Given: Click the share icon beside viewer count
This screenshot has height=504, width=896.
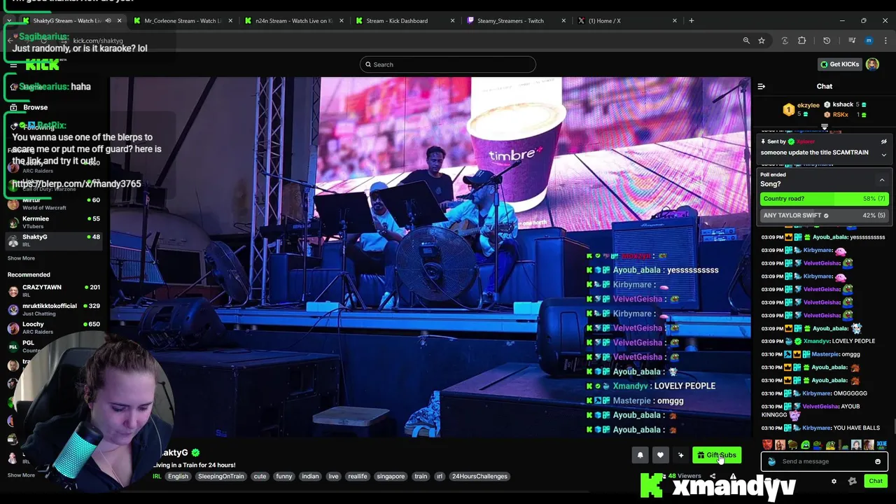Looking at the screenshot, I should 713,476.
